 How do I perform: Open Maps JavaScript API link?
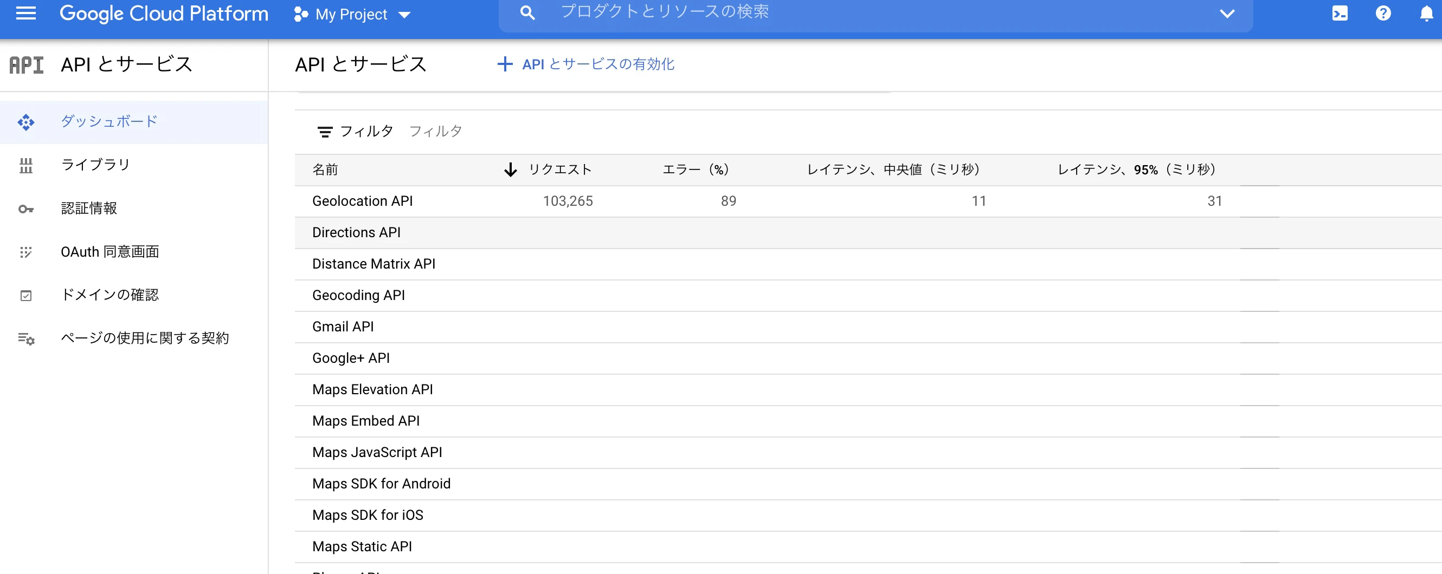[377, 452]
